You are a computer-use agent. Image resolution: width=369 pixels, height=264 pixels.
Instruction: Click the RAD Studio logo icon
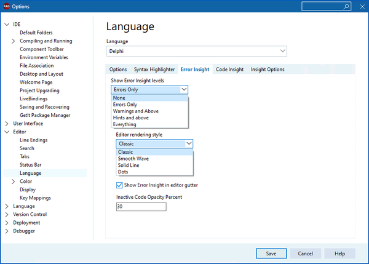tap(6, 6)
